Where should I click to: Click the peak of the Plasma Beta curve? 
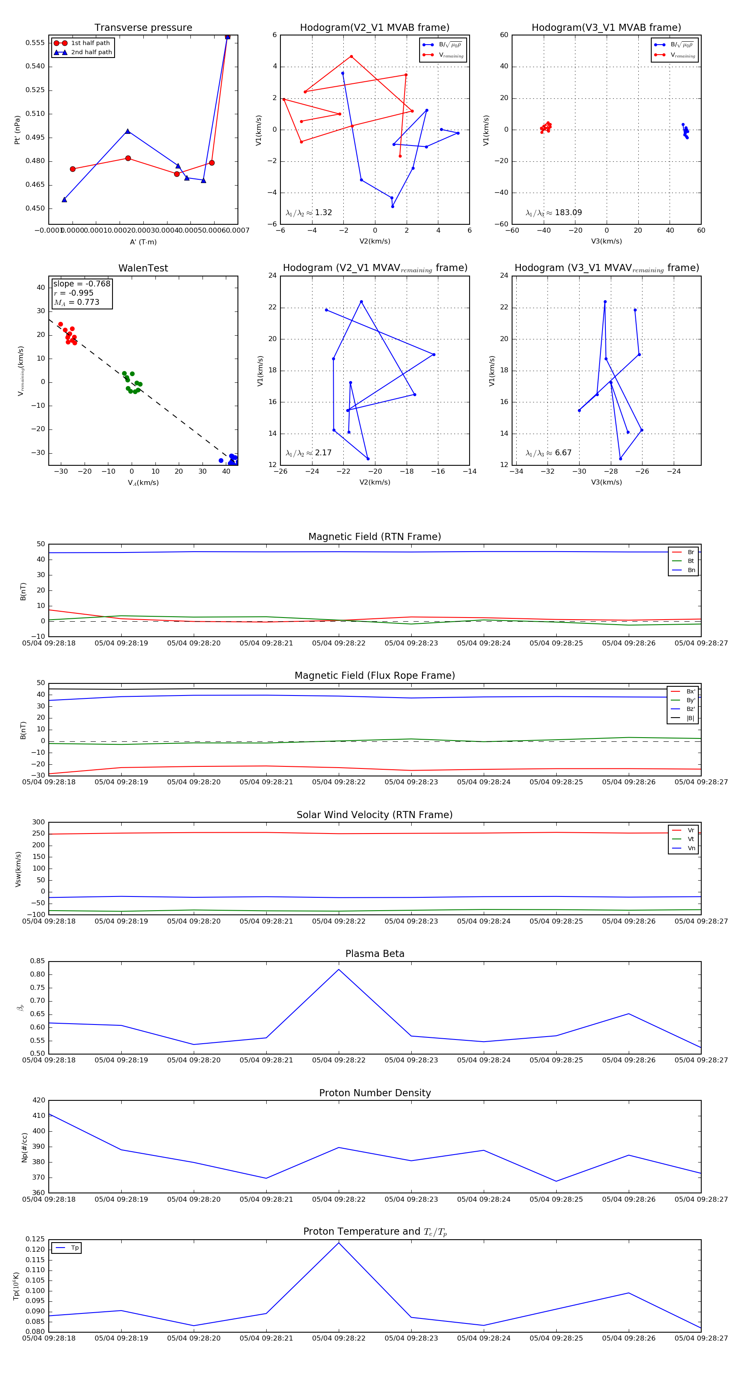click(338, 969)
